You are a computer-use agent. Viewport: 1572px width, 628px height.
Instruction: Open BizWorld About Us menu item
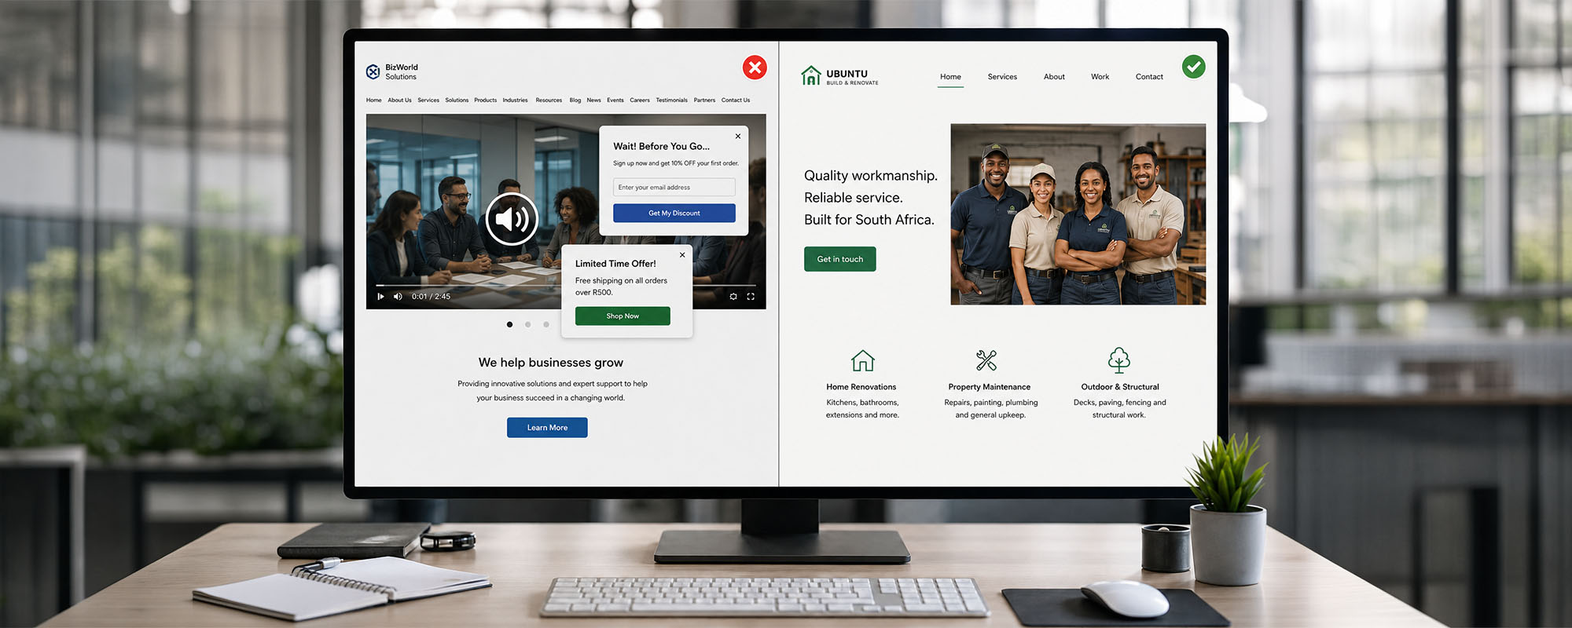(399, 100)
